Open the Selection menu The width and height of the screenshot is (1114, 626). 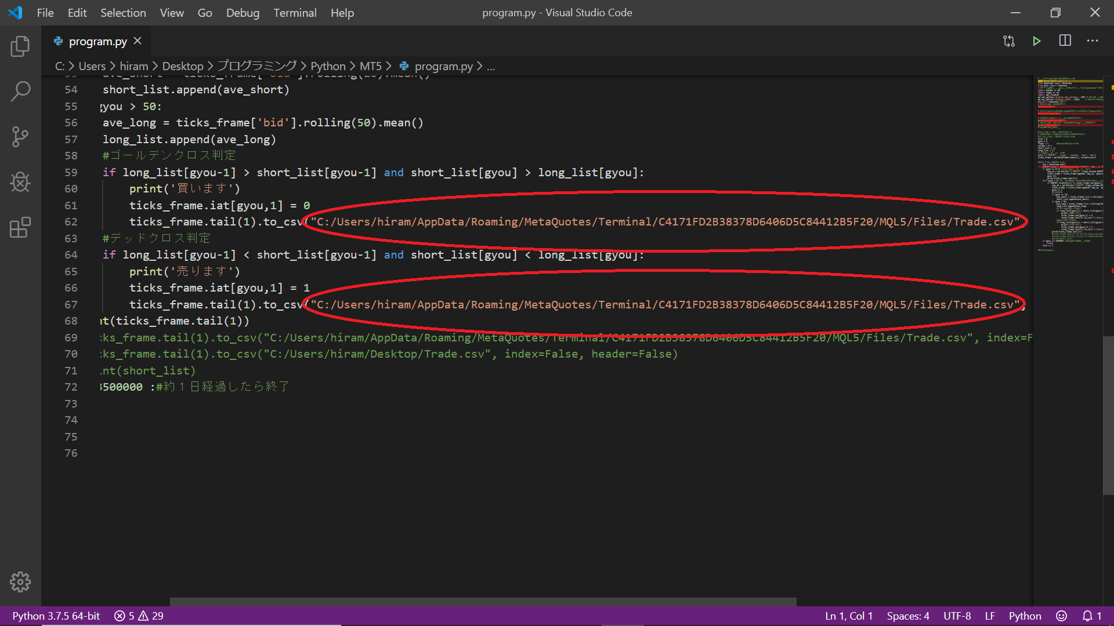[123, 13]
